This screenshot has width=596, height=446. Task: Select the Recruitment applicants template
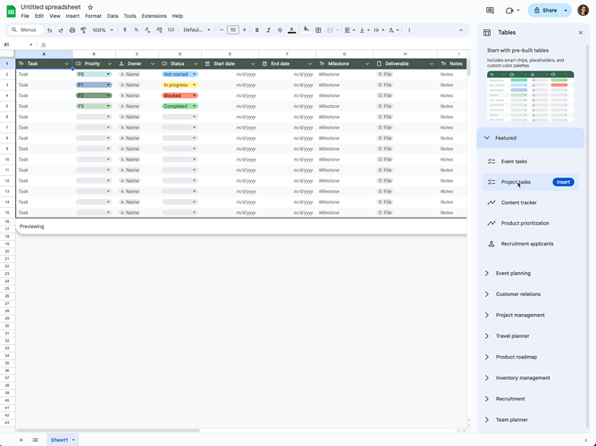[x=530, y=244]
